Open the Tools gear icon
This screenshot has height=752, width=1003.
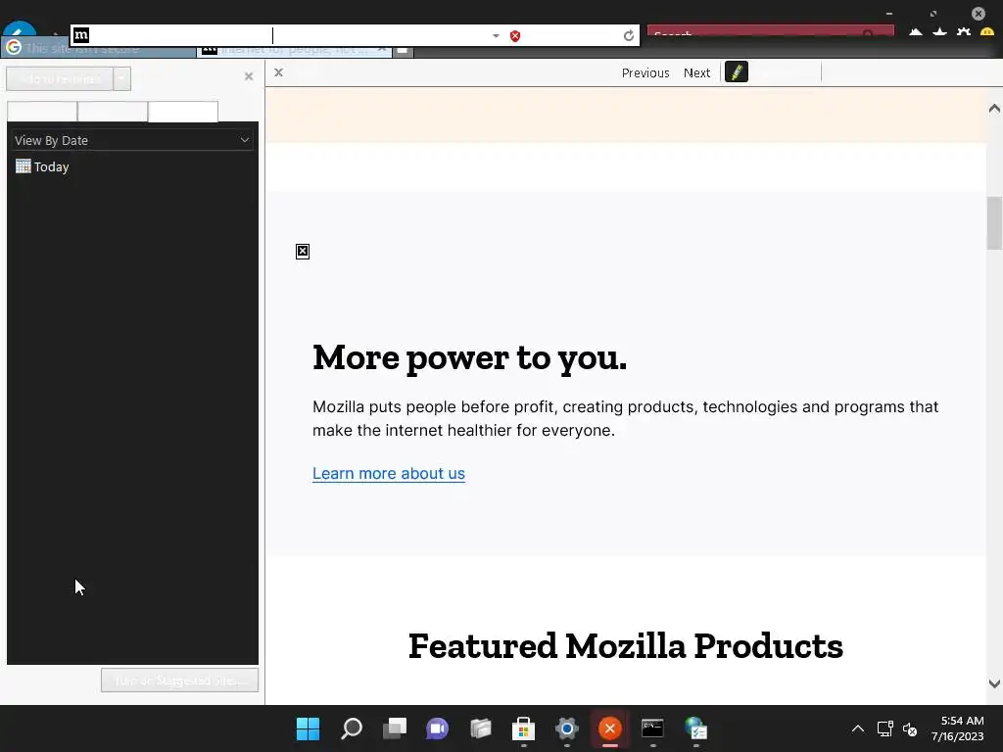tap(964, 32)
